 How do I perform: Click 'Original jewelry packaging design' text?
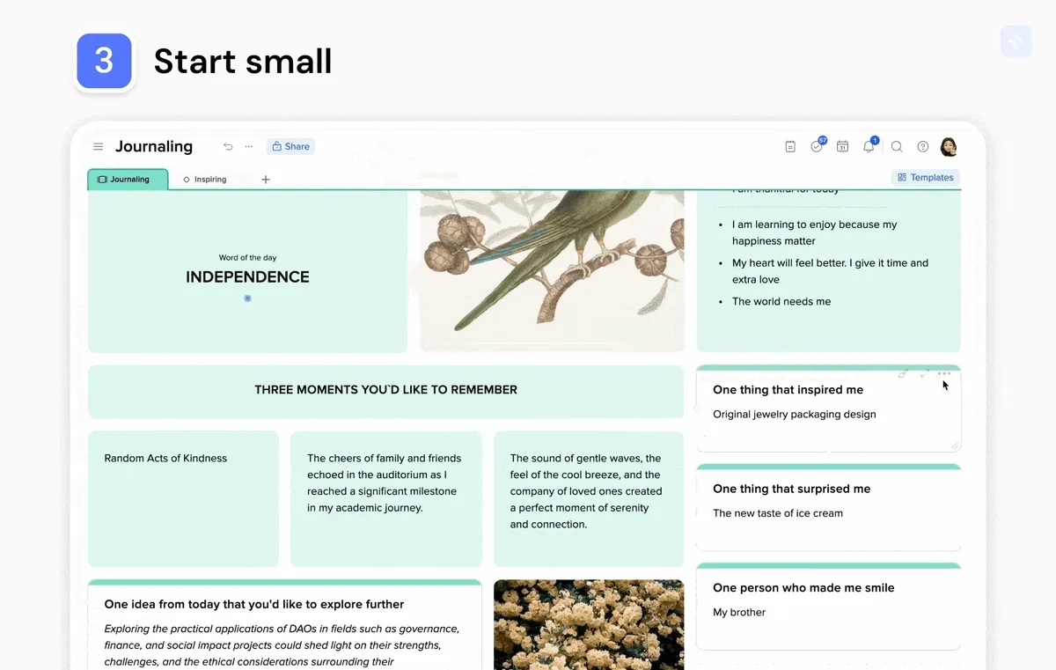pyautogui.click(x=794, y=415)
